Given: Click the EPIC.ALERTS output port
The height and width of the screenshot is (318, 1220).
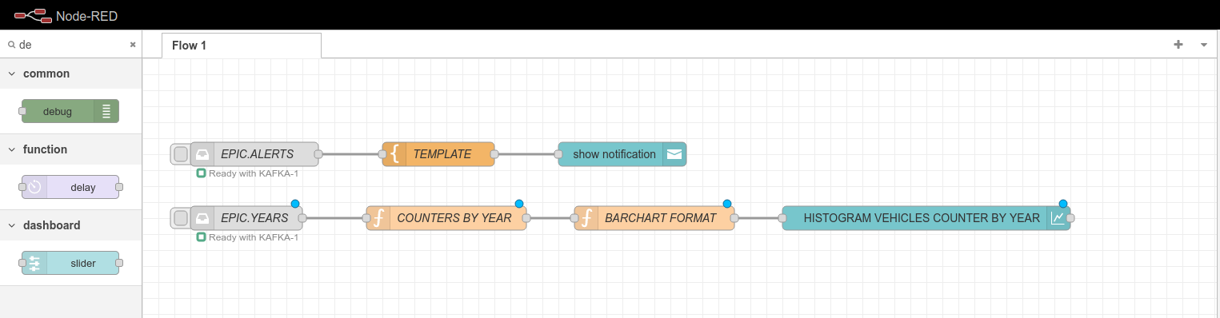Looking at the screenshot, I should pyautogui.click(x=318, y=153).
